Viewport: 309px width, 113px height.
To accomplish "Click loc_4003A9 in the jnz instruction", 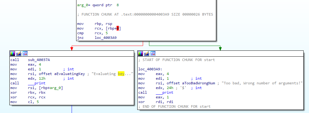I will pyautogui.click(x=105, y=38).
